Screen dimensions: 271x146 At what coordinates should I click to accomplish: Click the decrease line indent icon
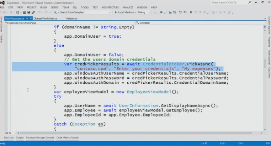(x=170, y=12)
